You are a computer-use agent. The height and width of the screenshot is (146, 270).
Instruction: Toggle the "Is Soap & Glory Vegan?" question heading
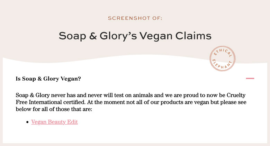(x=48, y=79)
